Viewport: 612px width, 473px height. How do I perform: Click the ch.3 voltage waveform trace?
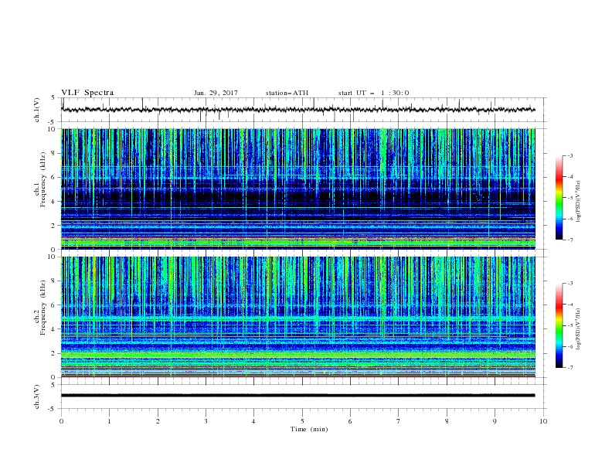pos(298,396)
